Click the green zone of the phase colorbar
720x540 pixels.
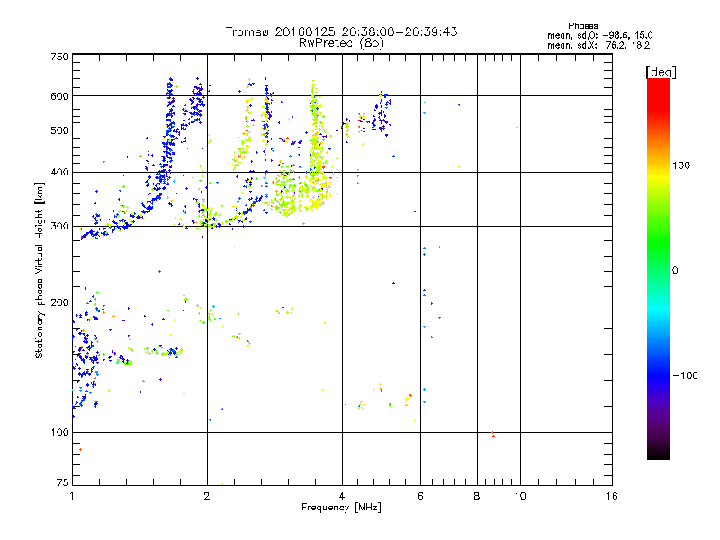(x=658, y=270)
